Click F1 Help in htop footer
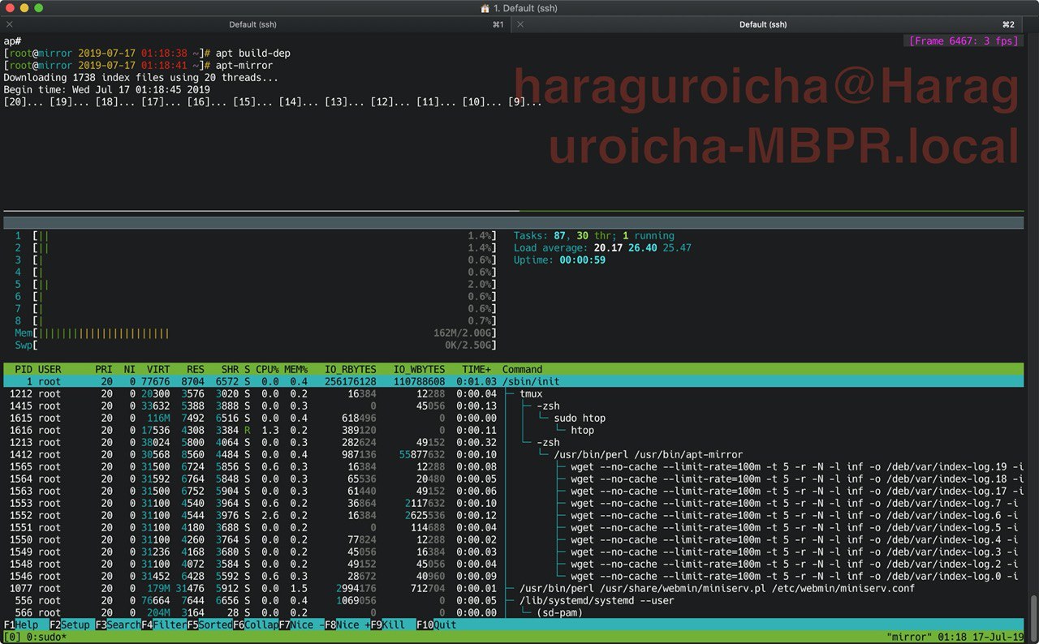The image size is (1039, 644). click(x=21, y=625)
